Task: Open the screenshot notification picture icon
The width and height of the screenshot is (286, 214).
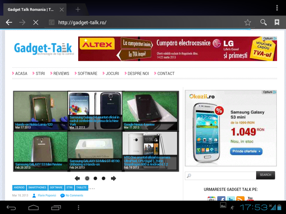Action: [223, 205]
